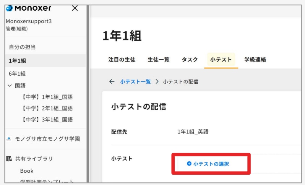305x185 pixels.
Task: Collapse the 国語 tree section
Action: tap(10, 85)
